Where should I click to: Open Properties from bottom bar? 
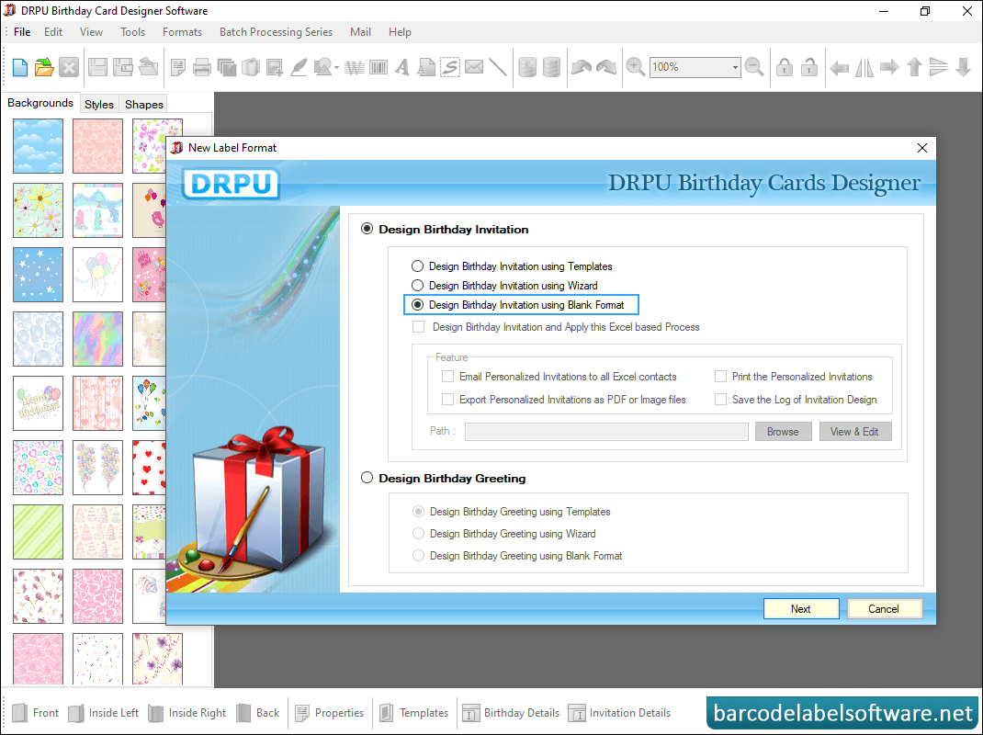click(330, 712)
